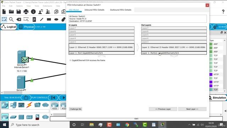
Task: Open the Miscellaneous folder category
Action: [37, 105]
